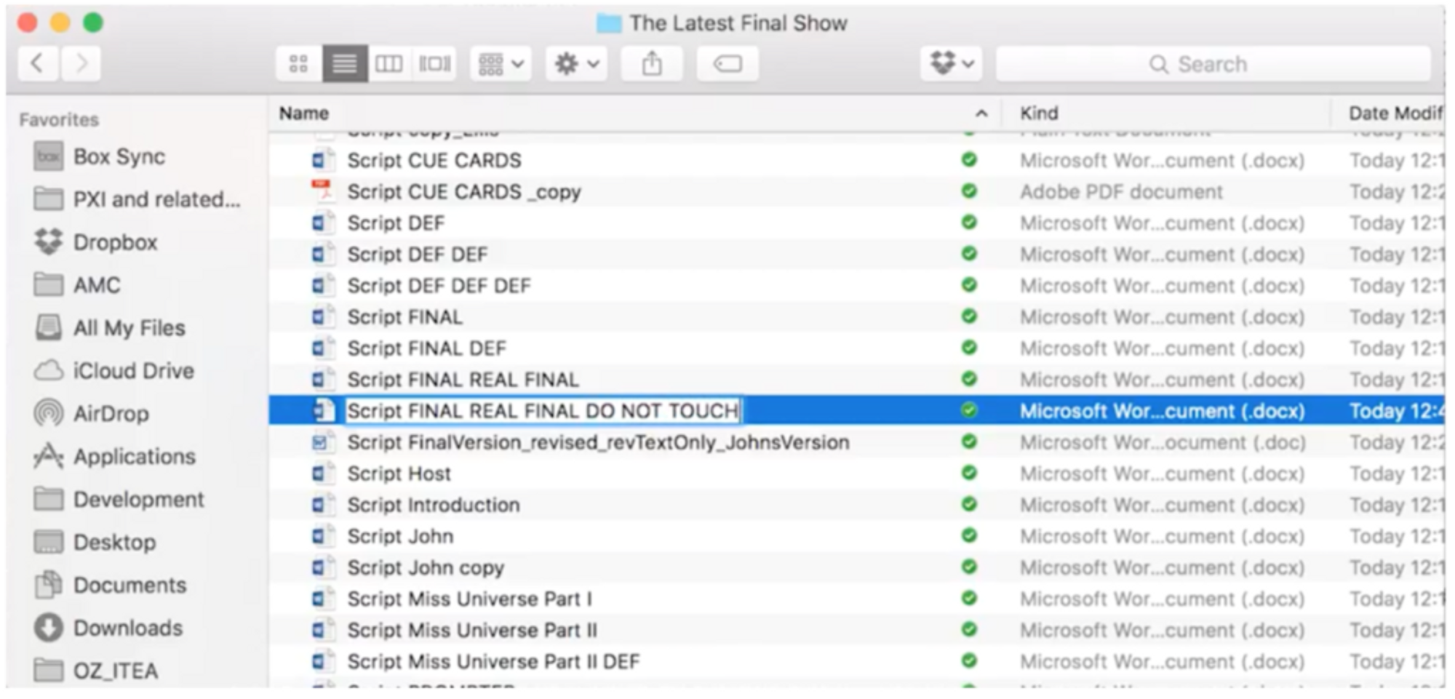This screenshot has width=1455, height=699.
Task: Toggle sort direction arrow in Name column
Action: tap(981, 113)
